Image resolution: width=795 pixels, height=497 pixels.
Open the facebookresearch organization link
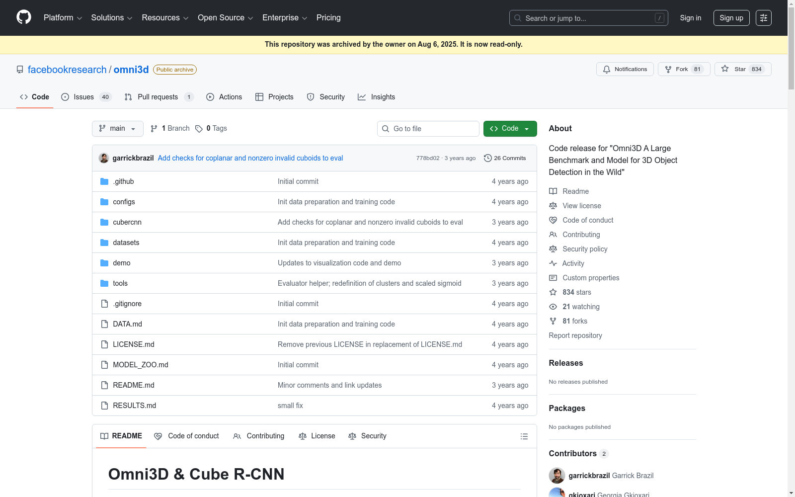point(67,70)
